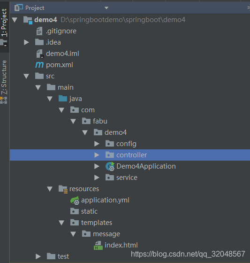Viewport: 250px width, 263px height.
Task: Click the Demo4Application Spring Boot class icon
Action: tap(110, 166)
